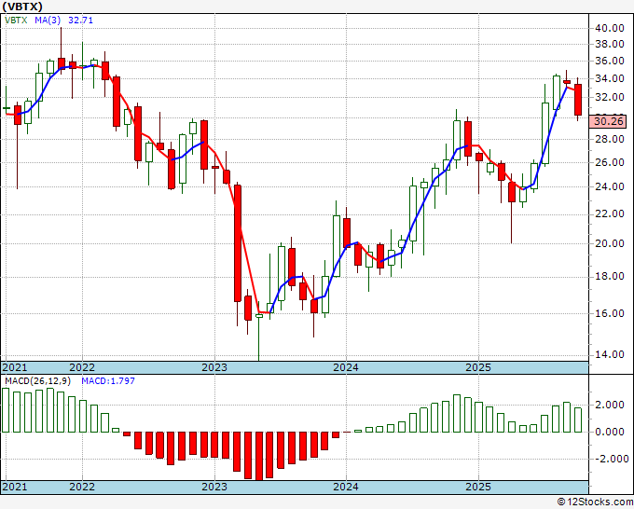The height and width of the screenshot is (509, 634).
Task: Click the 0.000 MACD axis label
Action: click(610, 432)
